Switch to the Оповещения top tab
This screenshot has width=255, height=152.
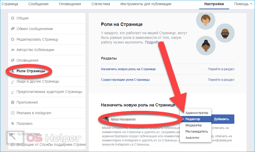click(x=70, y=4)
